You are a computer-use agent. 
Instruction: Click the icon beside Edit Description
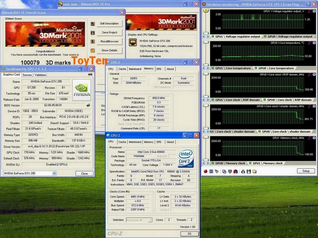[x=93, y=24]
